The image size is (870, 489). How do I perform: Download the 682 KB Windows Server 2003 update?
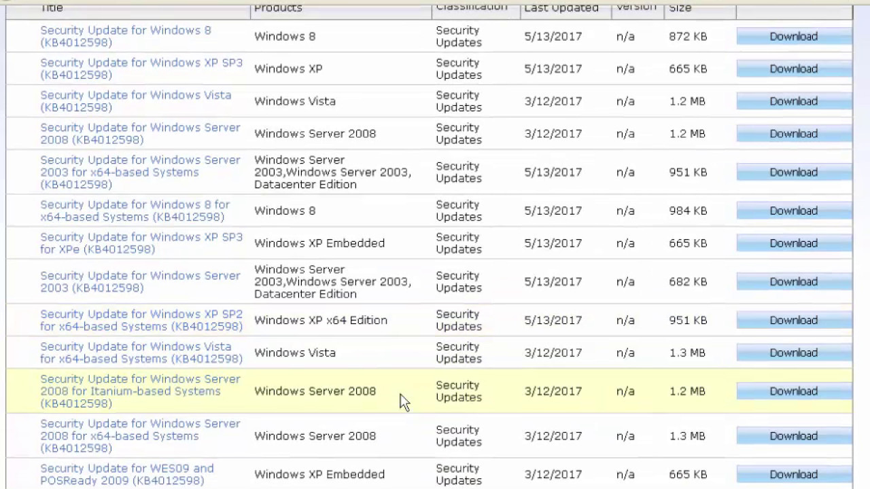point(794,282)
